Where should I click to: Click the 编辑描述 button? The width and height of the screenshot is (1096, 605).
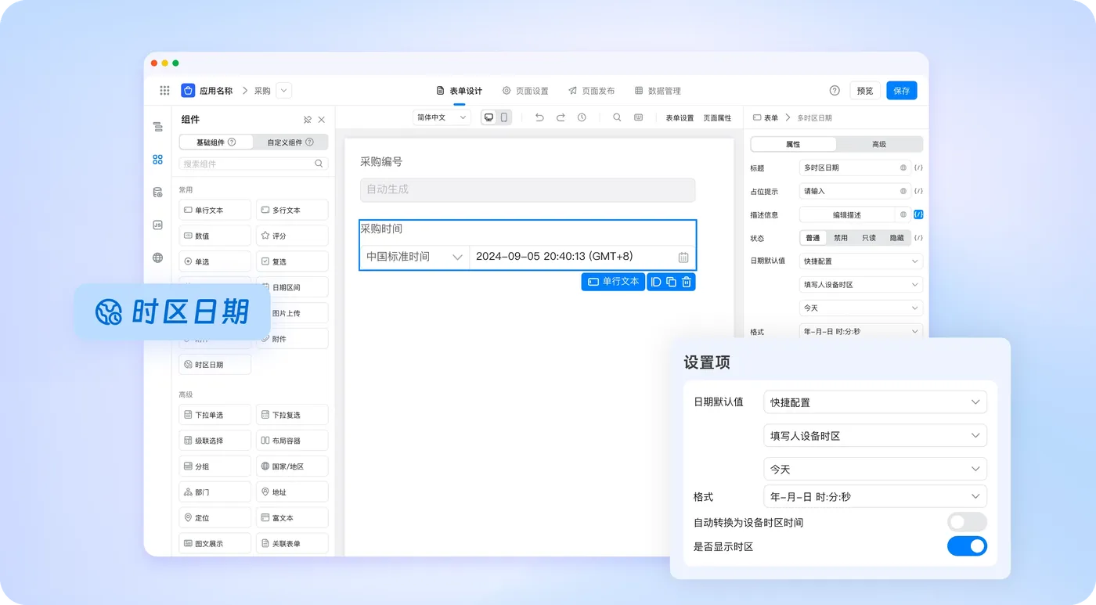(x=847, y=214)
